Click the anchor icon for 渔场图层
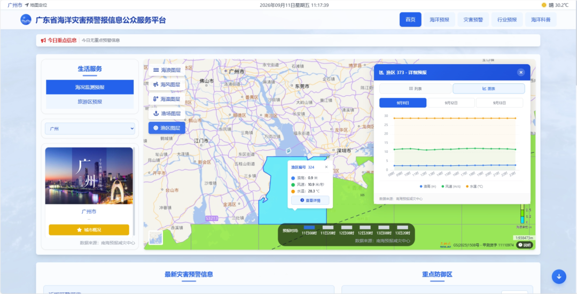Image resolution: width=577 pixels, height=294 pixels. 155,113
